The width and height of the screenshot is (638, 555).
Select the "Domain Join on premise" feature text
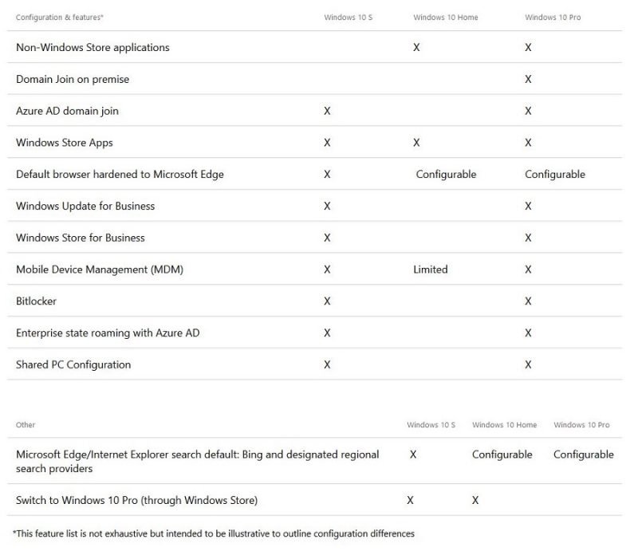[x=73, y=80]
